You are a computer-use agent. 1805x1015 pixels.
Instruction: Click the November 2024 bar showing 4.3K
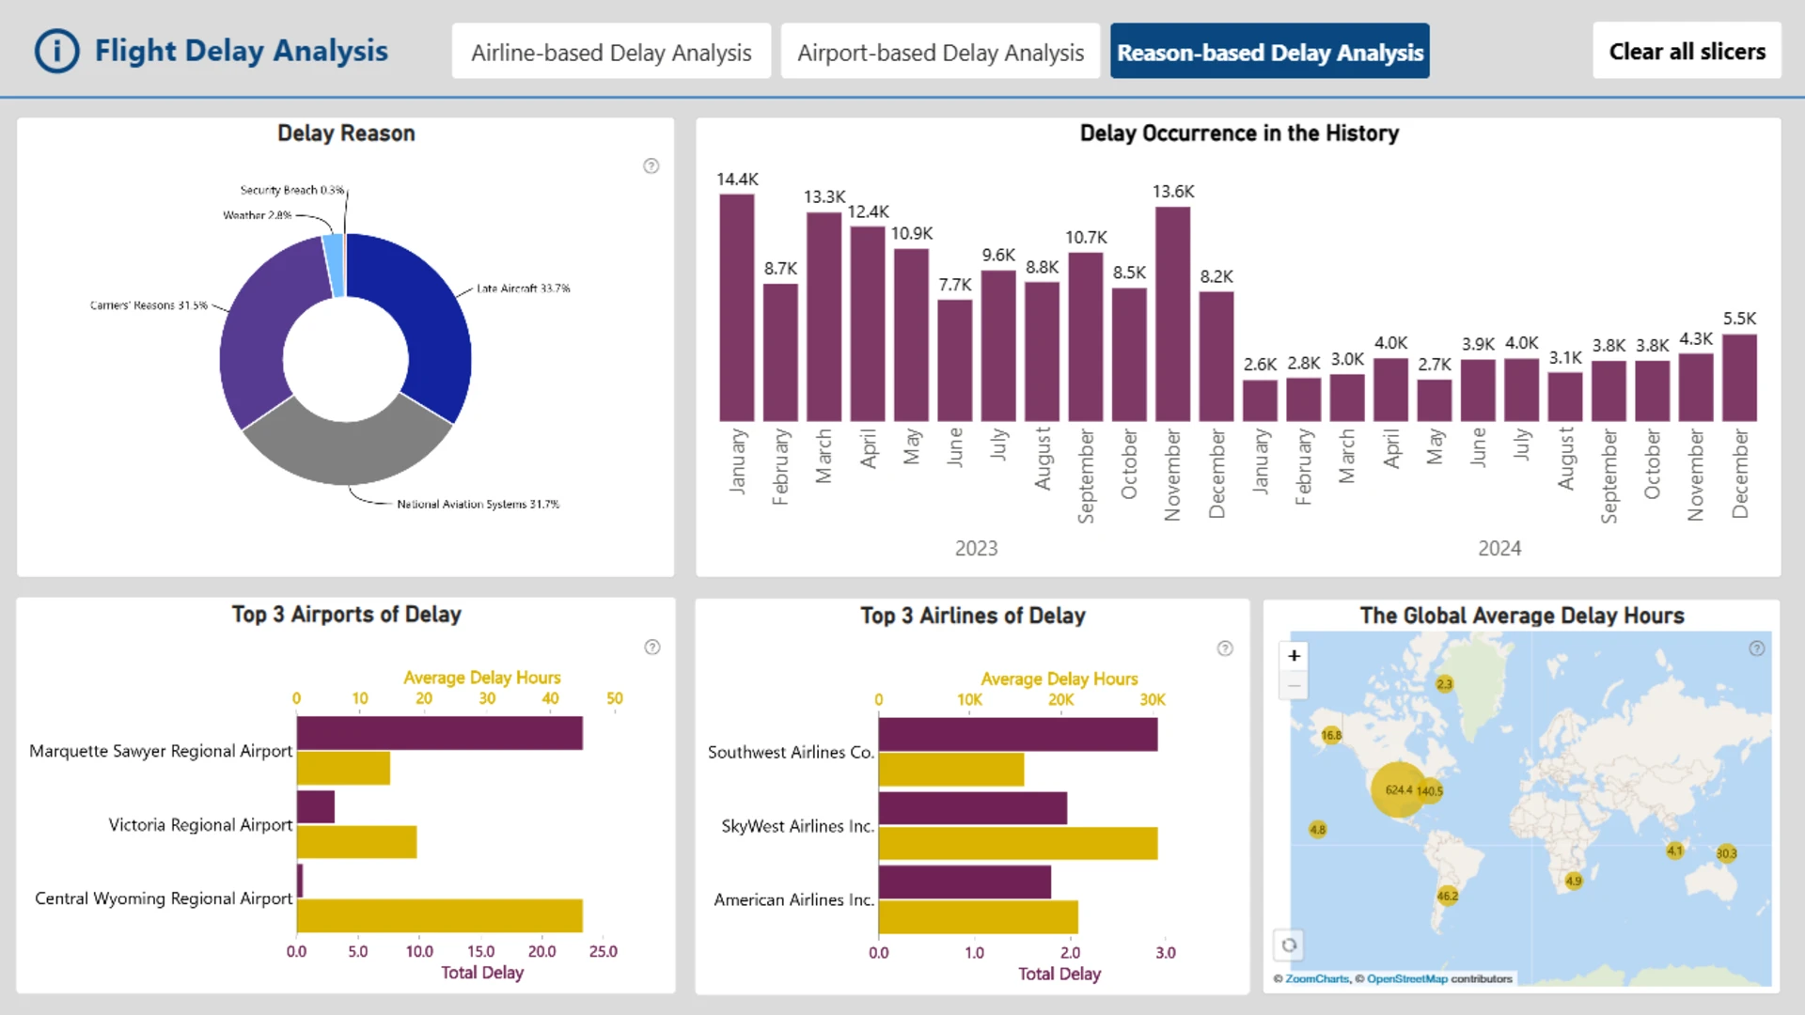click(x=1696, y=387)
